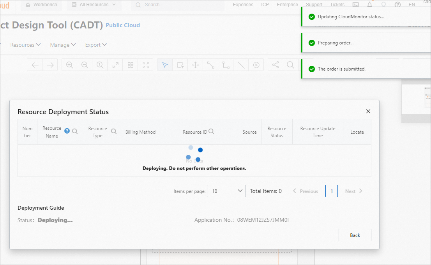
Task: Open the notifications bell icon
Action: tap(370, 5)
